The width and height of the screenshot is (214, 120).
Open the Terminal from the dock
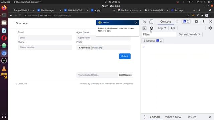coord(4,15)
